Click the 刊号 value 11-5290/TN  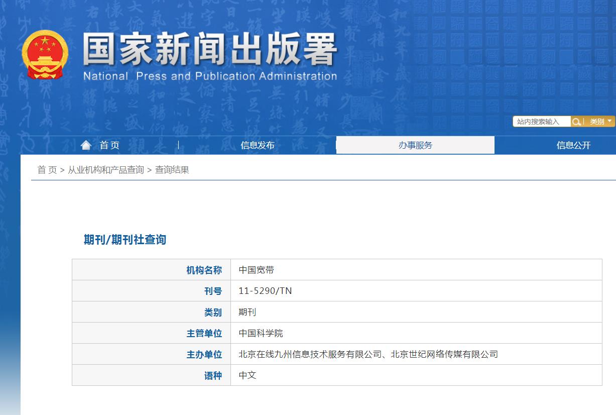coord(265,291)
